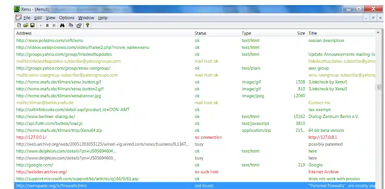The width and height of the screenshot is (385, 189).
Task: Click the Open file folder icon
Action: click(x=26, y=25)
